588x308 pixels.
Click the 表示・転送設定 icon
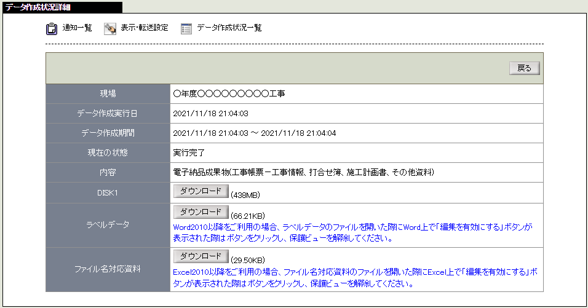(110, 28)
